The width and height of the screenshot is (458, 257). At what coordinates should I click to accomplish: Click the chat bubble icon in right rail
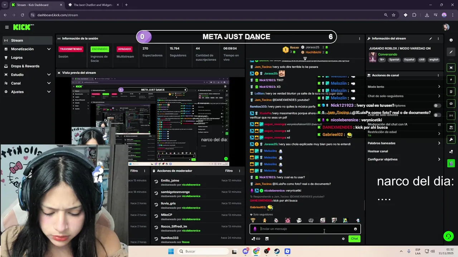tap(451, 104)
